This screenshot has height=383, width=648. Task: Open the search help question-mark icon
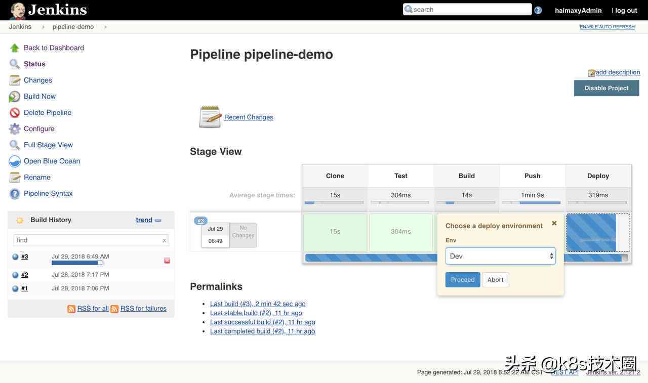coord(538,10)
